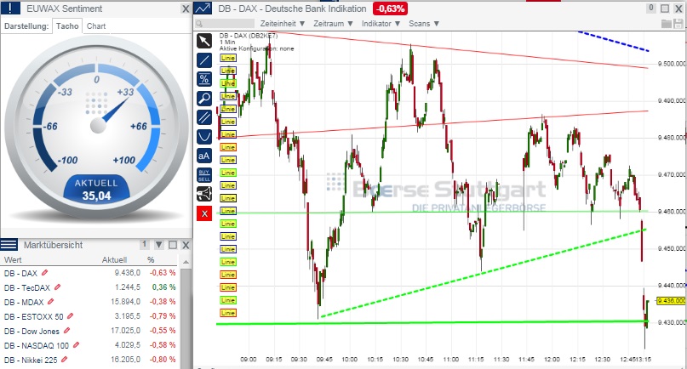Screen dimensions: 687x369
Task: Maximize the DB - DAX chart panel
Action: [665, 9]
